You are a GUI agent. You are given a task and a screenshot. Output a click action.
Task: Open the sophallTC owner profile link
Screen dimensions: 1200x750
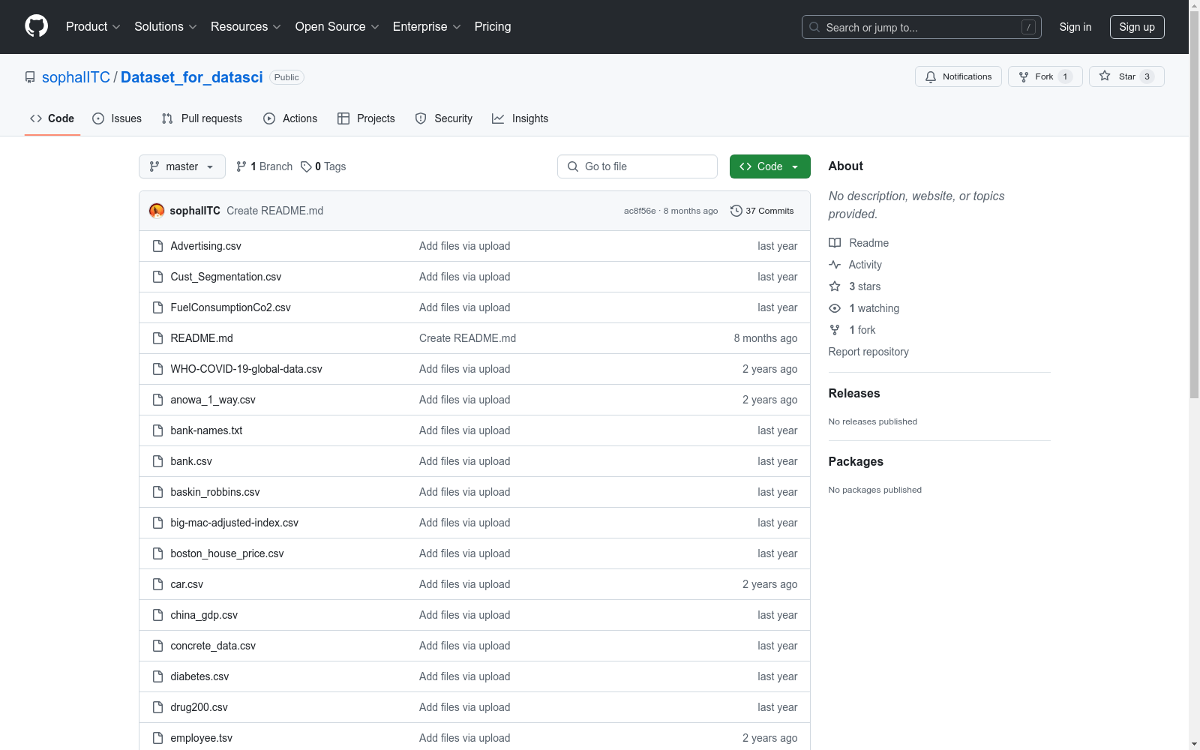coord(76,77)
